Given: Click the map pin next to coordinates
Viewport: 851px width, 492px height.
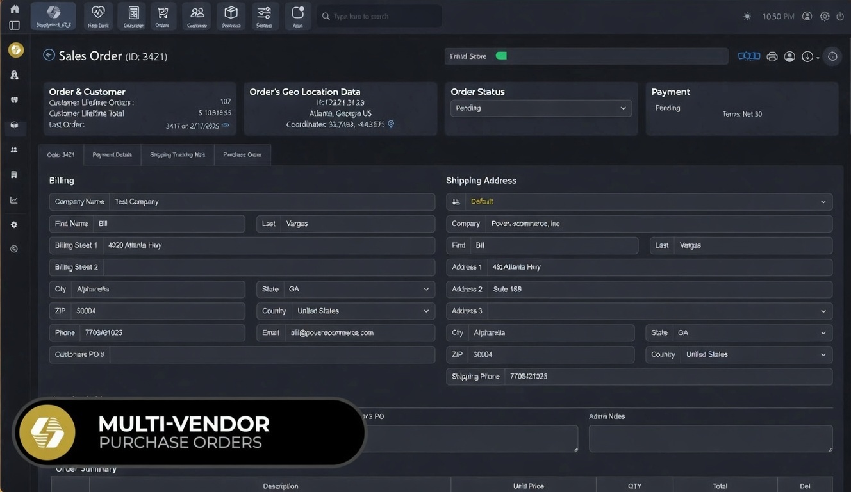Looking at the screenshot, I should 391,124.
